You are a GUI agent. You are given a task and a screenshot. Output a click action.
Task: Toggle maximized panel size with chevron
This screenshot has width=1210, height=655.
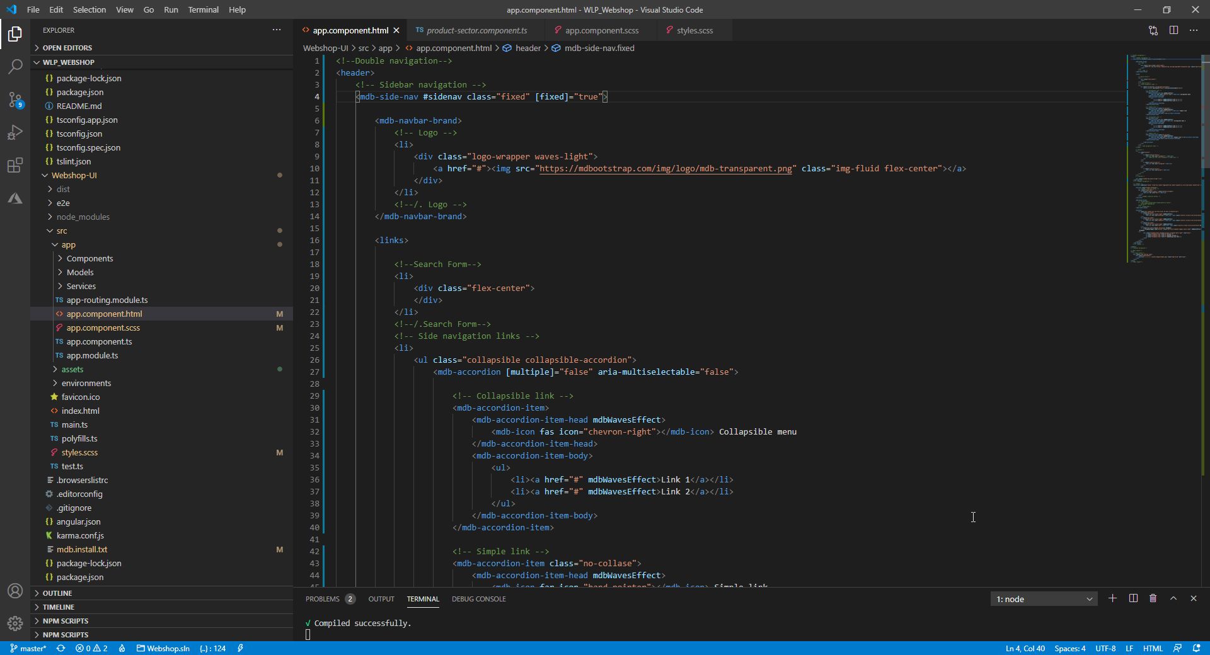pyautogui.click(x=1173, y=598)
